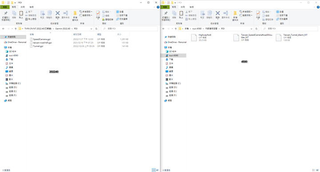
Task: Open 輕鬆存取 dropdown in left window ribbon
Action: point(86,15)
